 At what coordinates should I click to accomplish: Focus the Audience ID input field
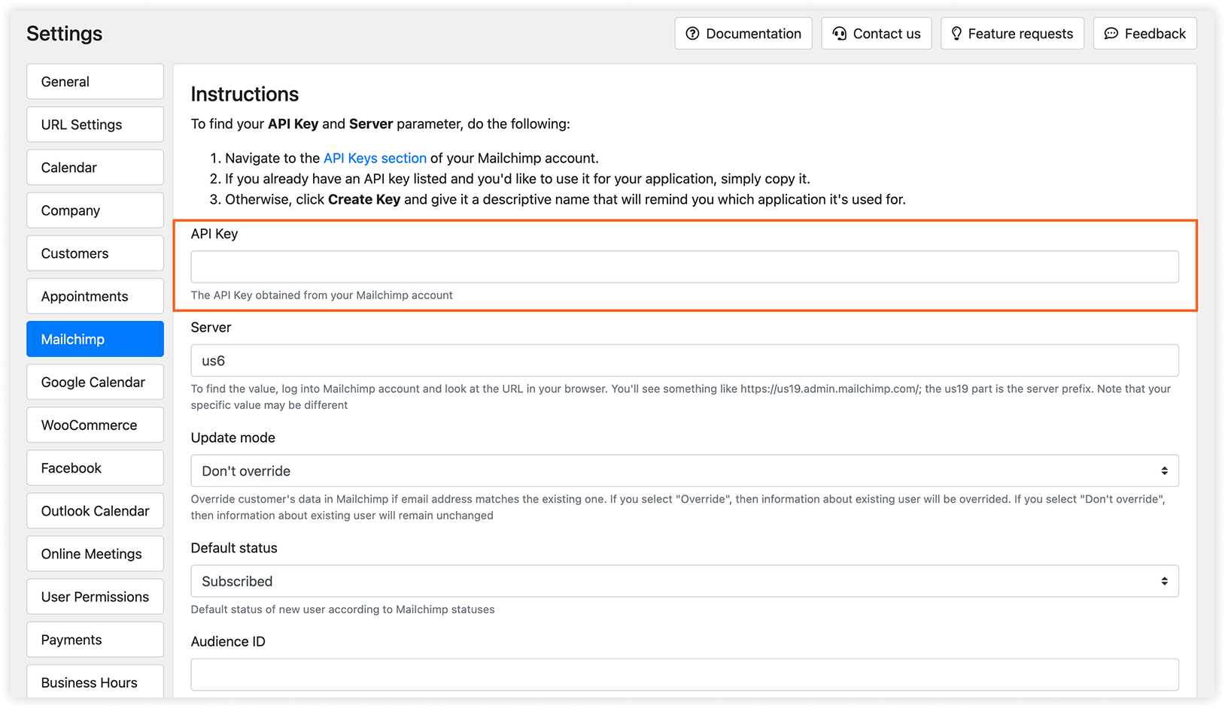(685, 675)
